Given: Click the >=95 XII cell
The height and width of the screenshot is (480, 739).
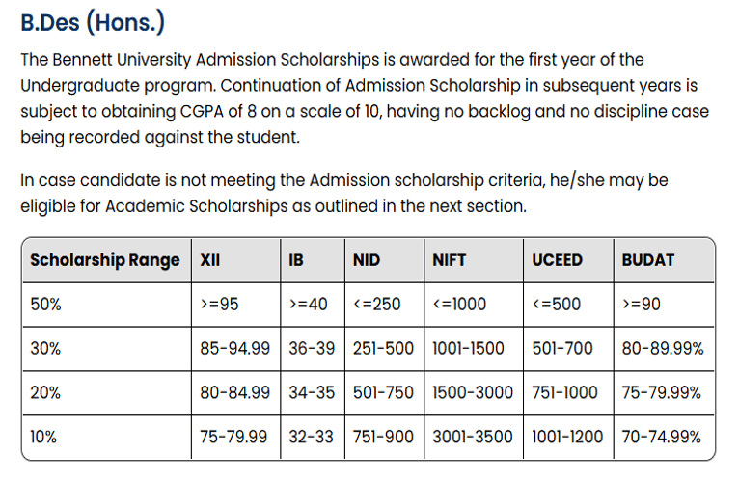Looking at the screenshot, I should tap(219, 305).
